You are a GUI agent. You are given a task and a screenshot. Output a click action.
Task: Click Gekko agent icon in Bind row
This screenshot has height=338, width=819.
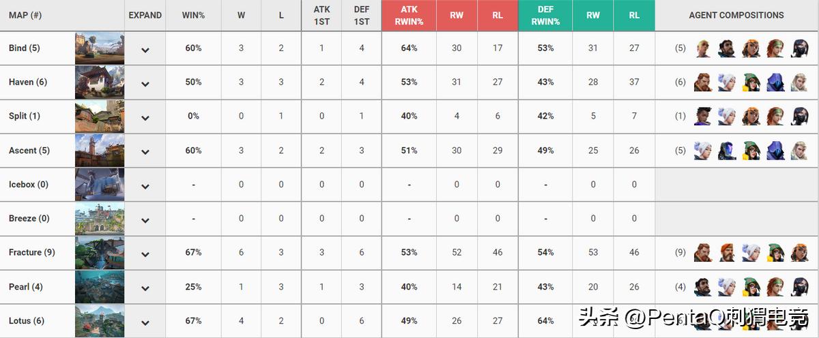(703, 48)
